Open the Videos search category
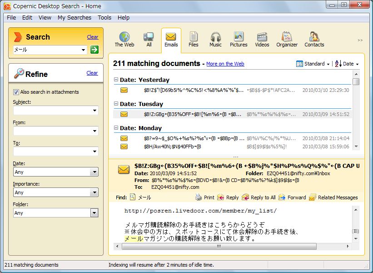The height and width of the screenshot is (273, 373). click(262, 40)
